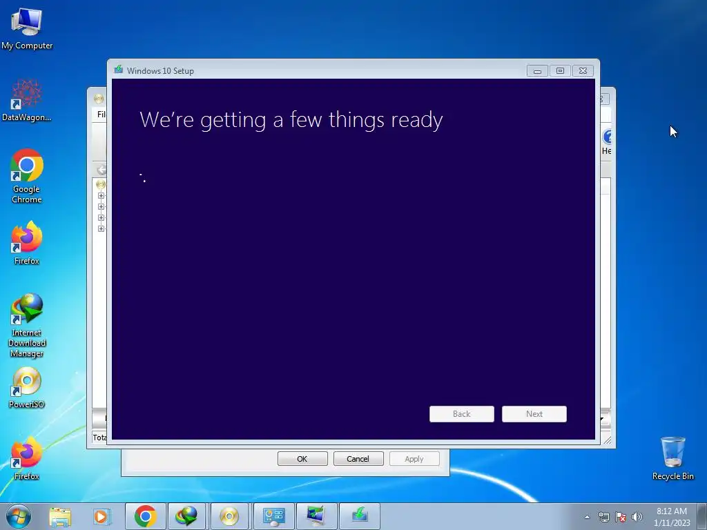Click the PowerISO window's title bar disc icon
This screenshot has width=707, height=530.
pyautogui.click(x=99, y=98)
